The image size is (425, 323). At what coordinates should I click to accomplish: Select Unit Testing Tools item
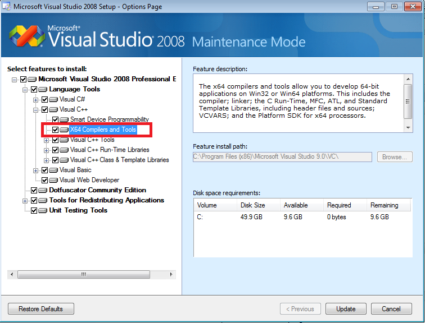tap(78, 210)
